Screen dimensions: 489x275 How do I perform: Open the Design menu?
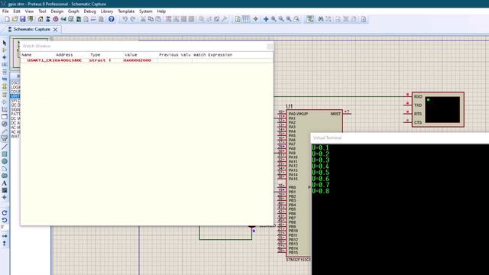click(57, 11)
